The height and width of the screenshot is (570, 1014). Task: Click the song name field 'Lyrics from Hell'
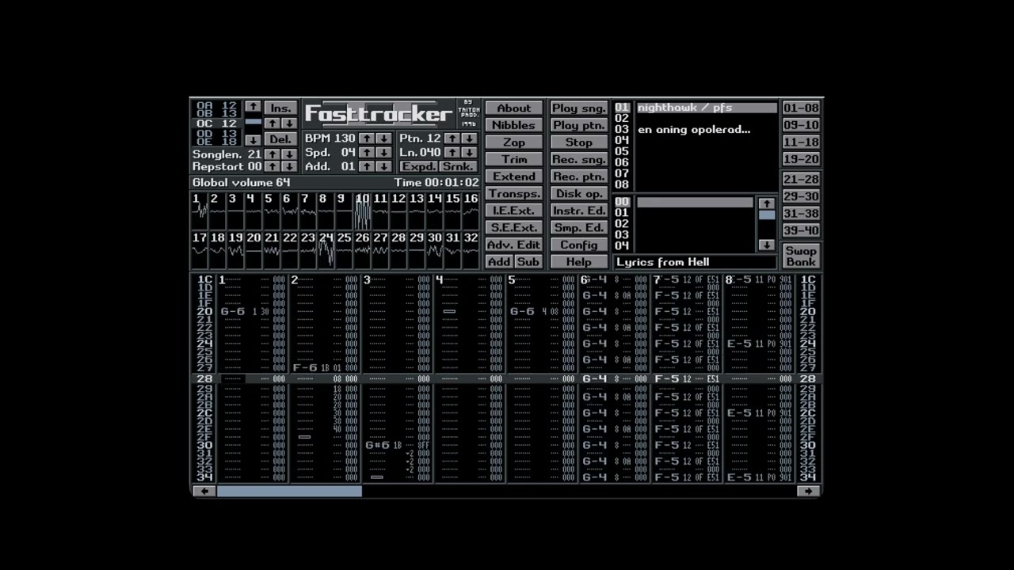click(x=695, y=262)
